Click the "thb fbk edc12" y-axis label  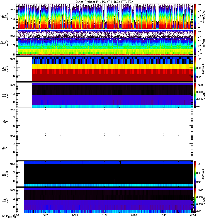5,69
